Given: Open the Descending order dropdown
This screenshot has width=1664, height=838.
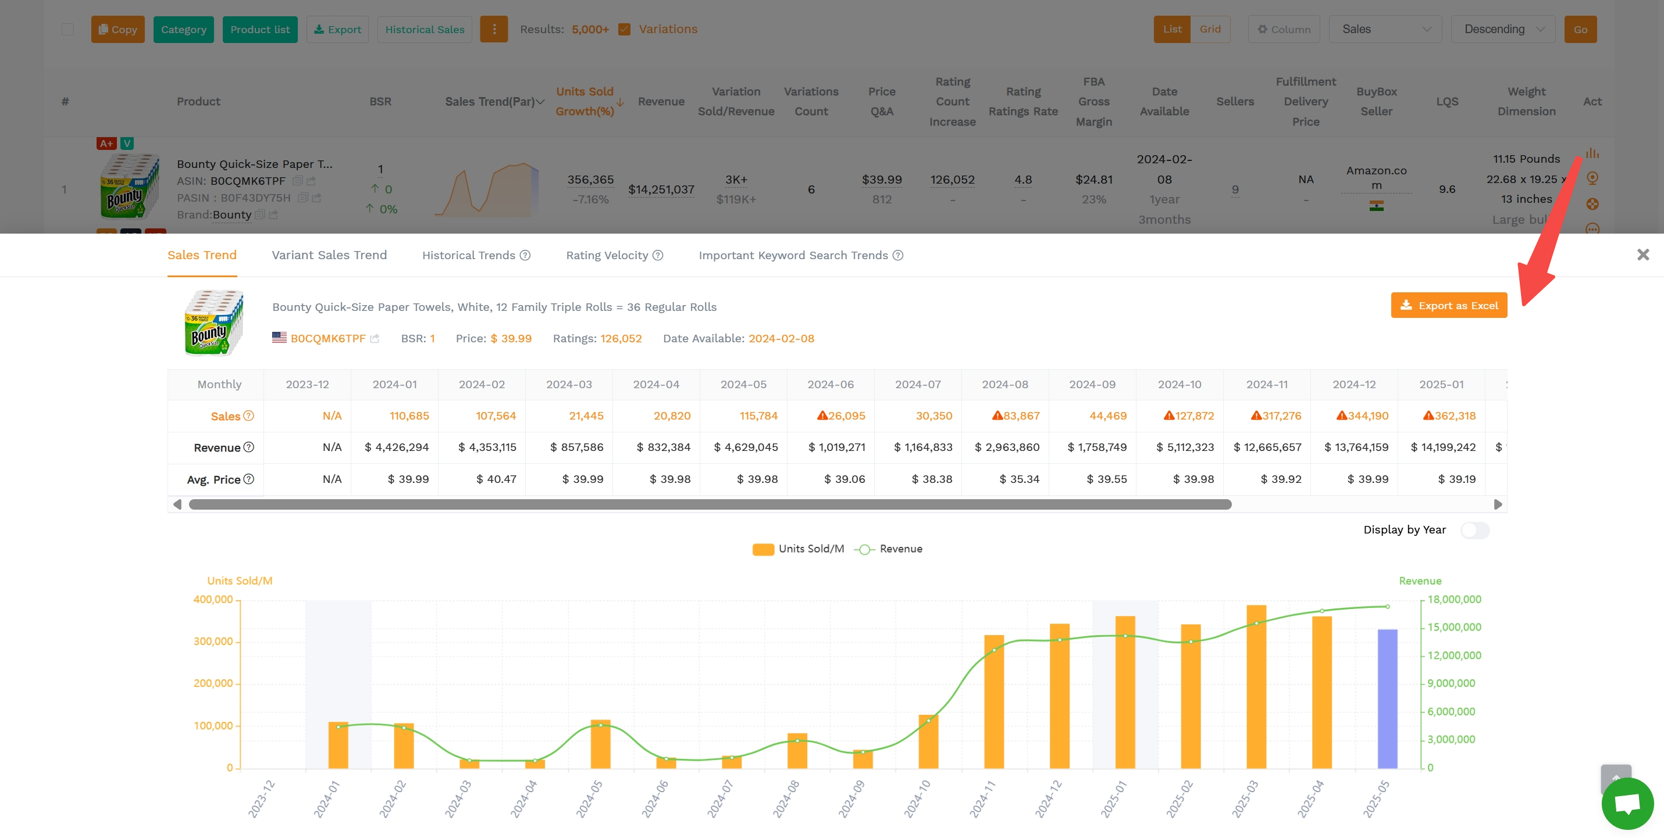Looking at the screenshot, I should (x=1502, y=29).
